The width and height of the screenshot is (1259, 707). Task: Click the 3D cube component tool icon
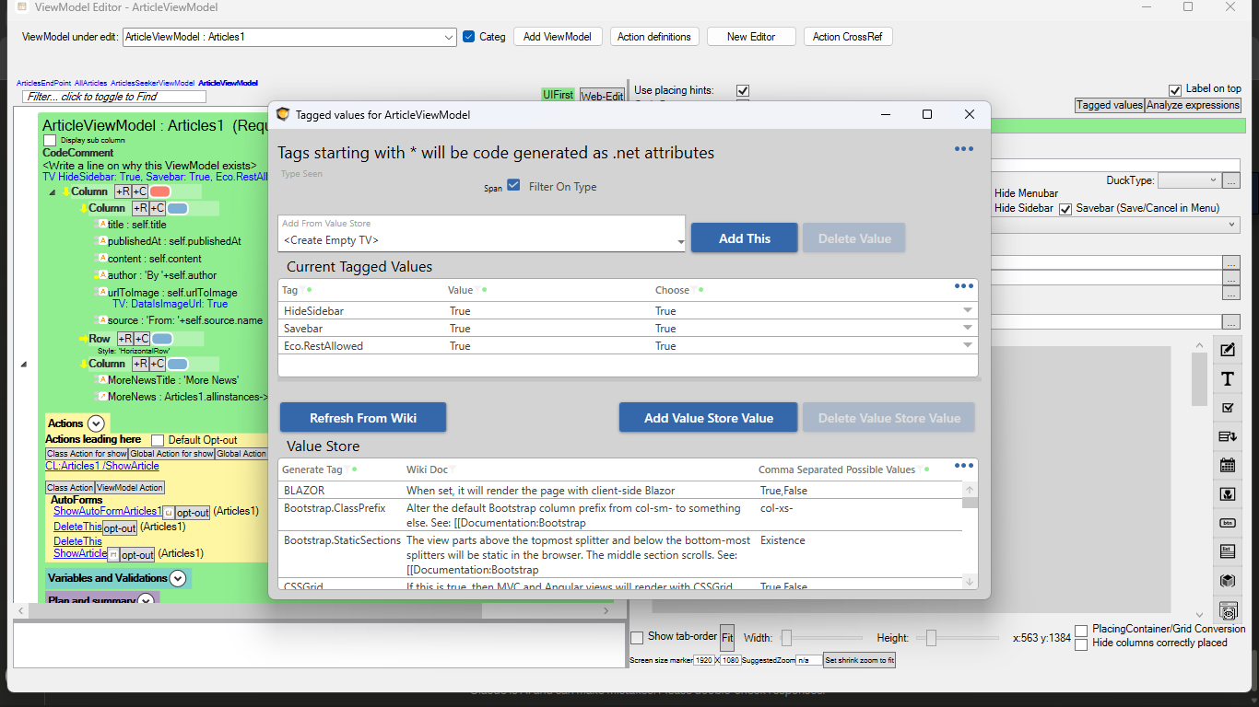(x=1227, y=581)
